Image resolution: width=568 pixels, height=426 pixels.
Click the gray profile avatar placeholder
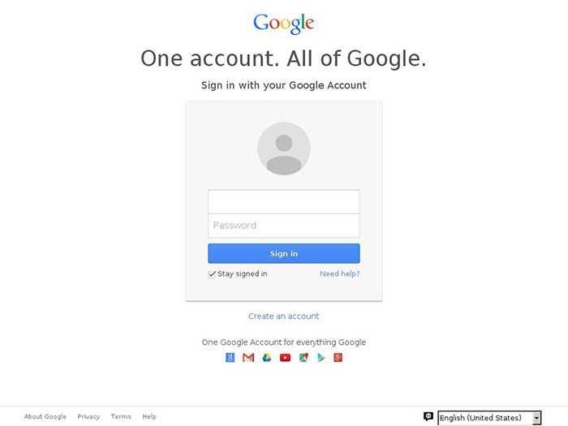pos(284,148)
